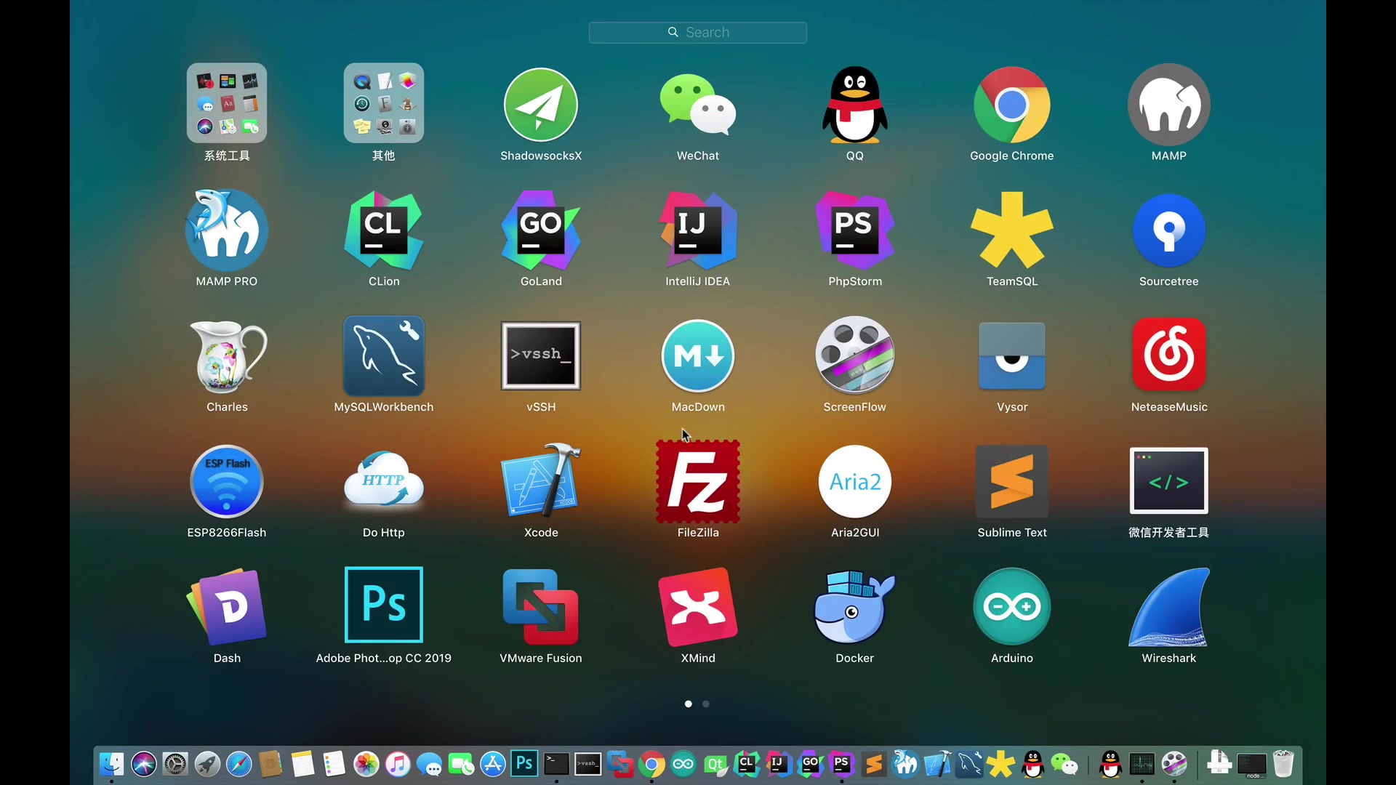The width and height of the screenshot is (1396, 785).
Task: Activate Siri in the Dock
Action: [143, 764]
